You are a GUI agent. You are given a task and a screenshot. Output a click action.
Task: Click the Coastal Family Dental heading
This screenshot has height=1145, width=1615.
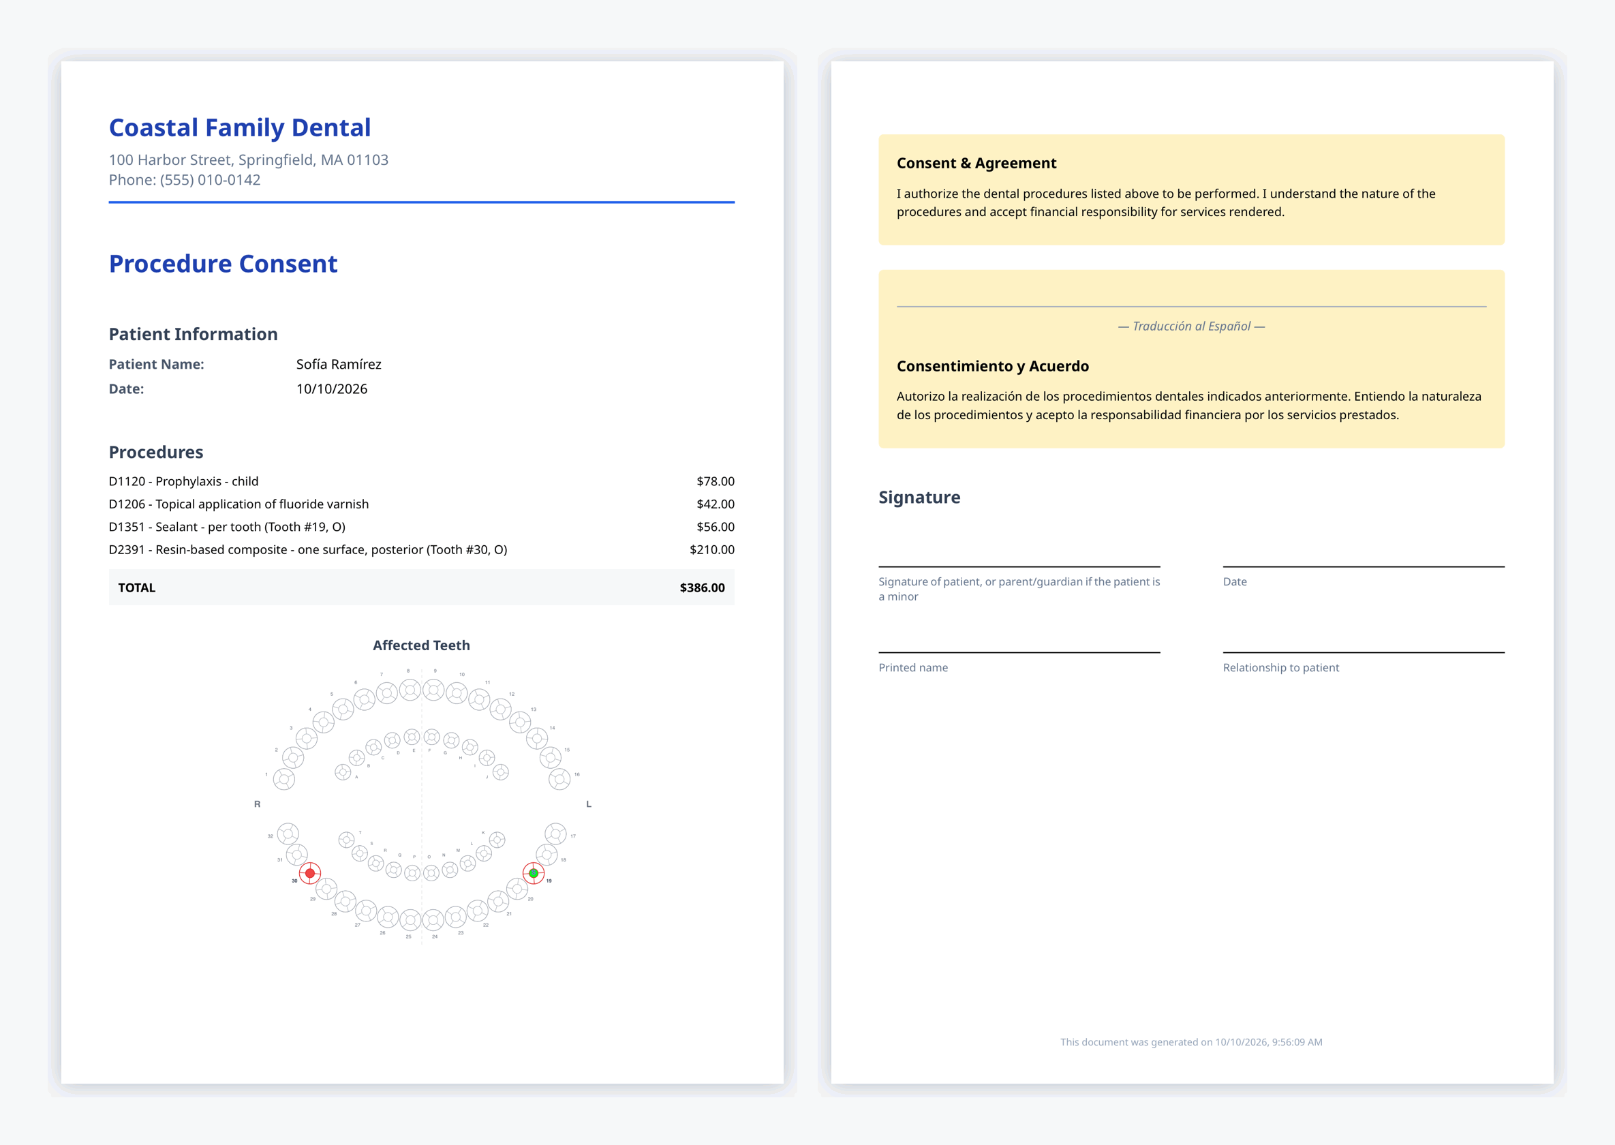tap(240, 127)
